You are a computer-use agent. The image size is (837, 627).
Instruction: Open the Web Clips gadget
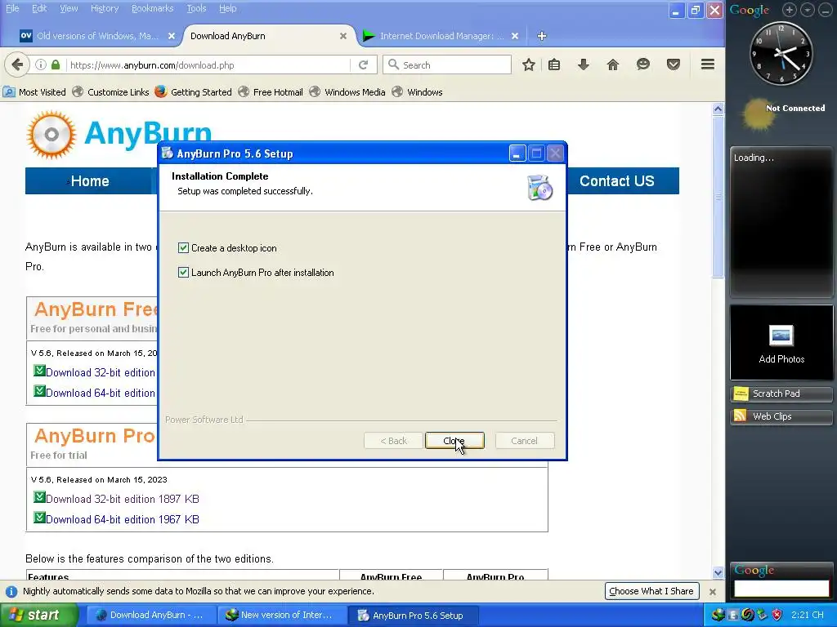pos(781,416)
